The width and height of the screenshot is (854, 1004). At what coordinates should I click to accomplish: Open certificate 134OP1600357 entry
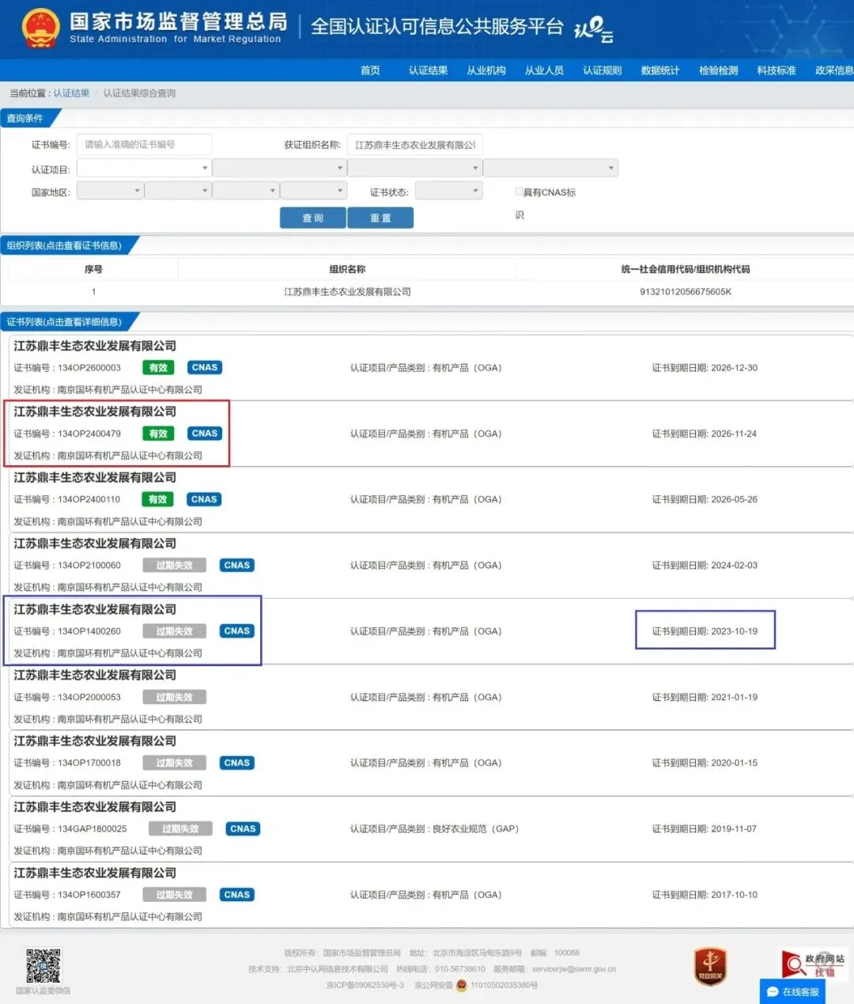coord(431,895)
